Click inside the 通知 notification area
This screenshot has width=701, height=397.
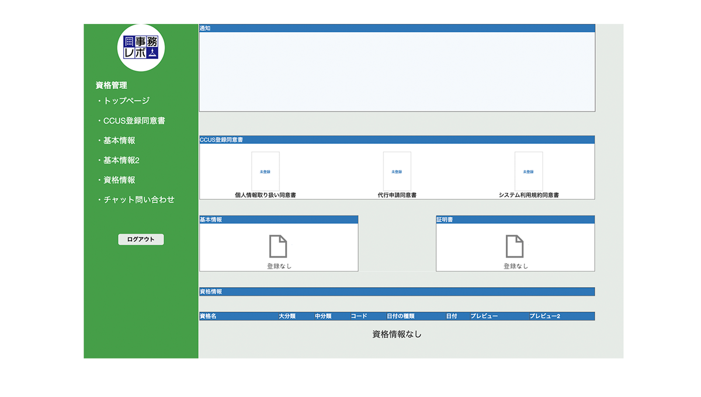tap(397, 72)
